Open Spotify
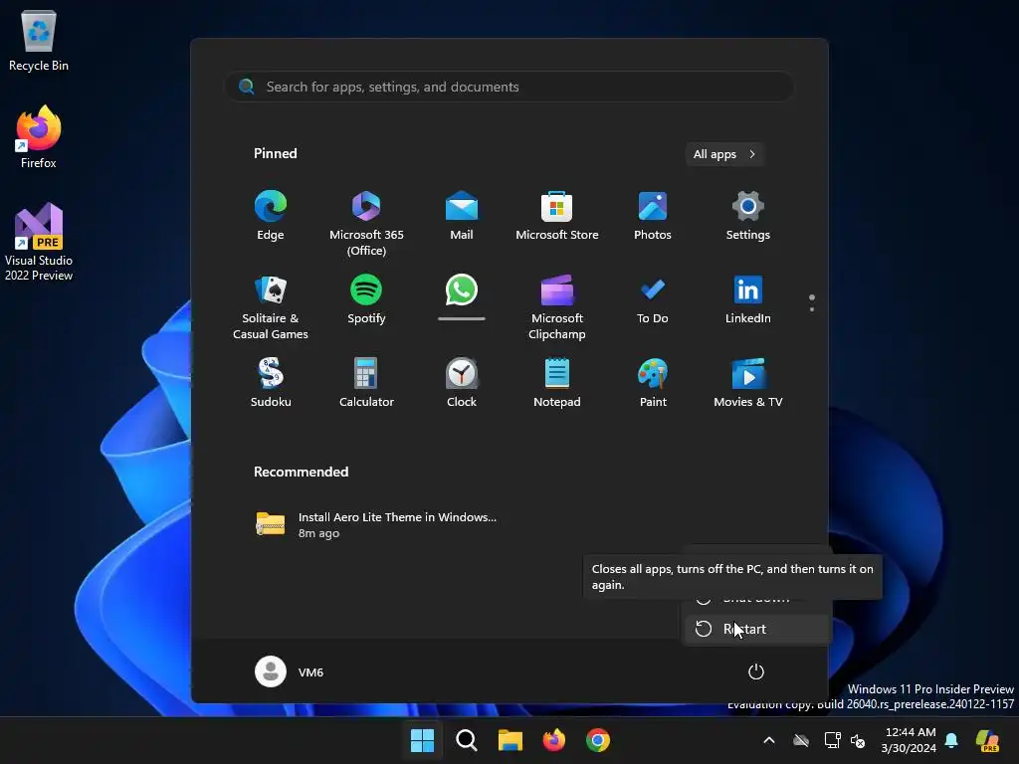The width and height of the screenshot is (1019, 764). (x=366, y=299)
